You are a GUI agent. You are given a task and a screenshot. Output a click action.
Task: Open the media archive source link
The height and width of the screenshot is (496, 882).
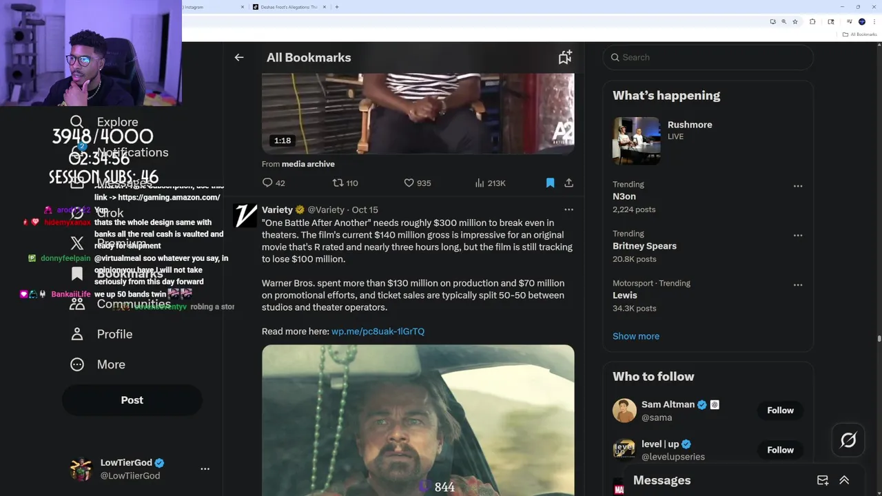[x=308, y=164]
